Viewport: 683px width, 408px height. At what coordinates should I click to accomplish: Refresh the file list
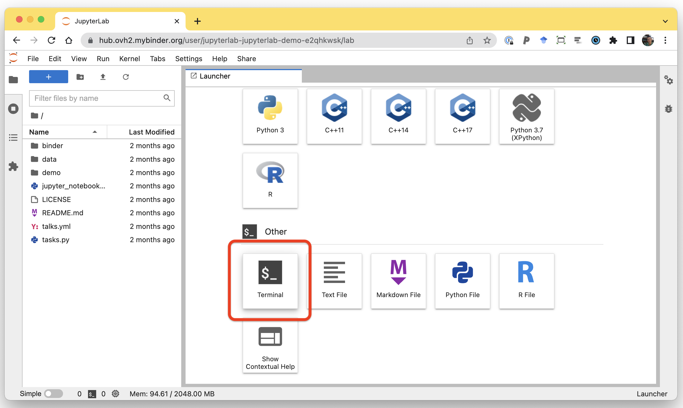[126, 77]
